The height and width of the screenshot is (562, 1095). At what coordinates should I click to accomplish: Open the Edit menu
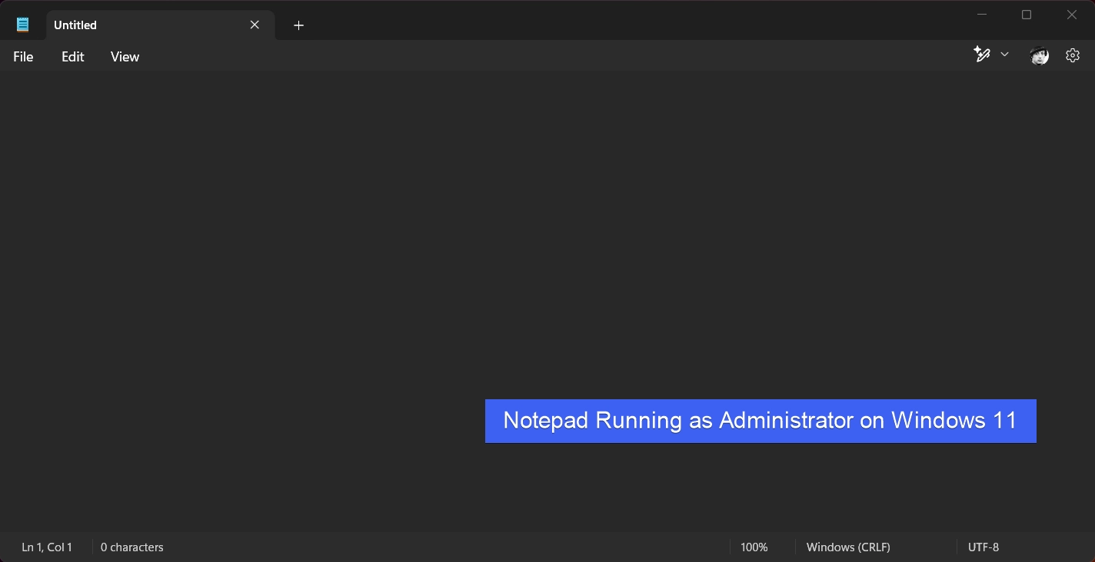click(x=73, y=57)
